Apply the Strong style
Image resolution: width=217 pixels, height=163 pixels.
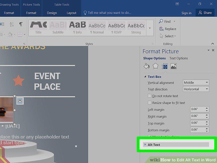(136, 27)
